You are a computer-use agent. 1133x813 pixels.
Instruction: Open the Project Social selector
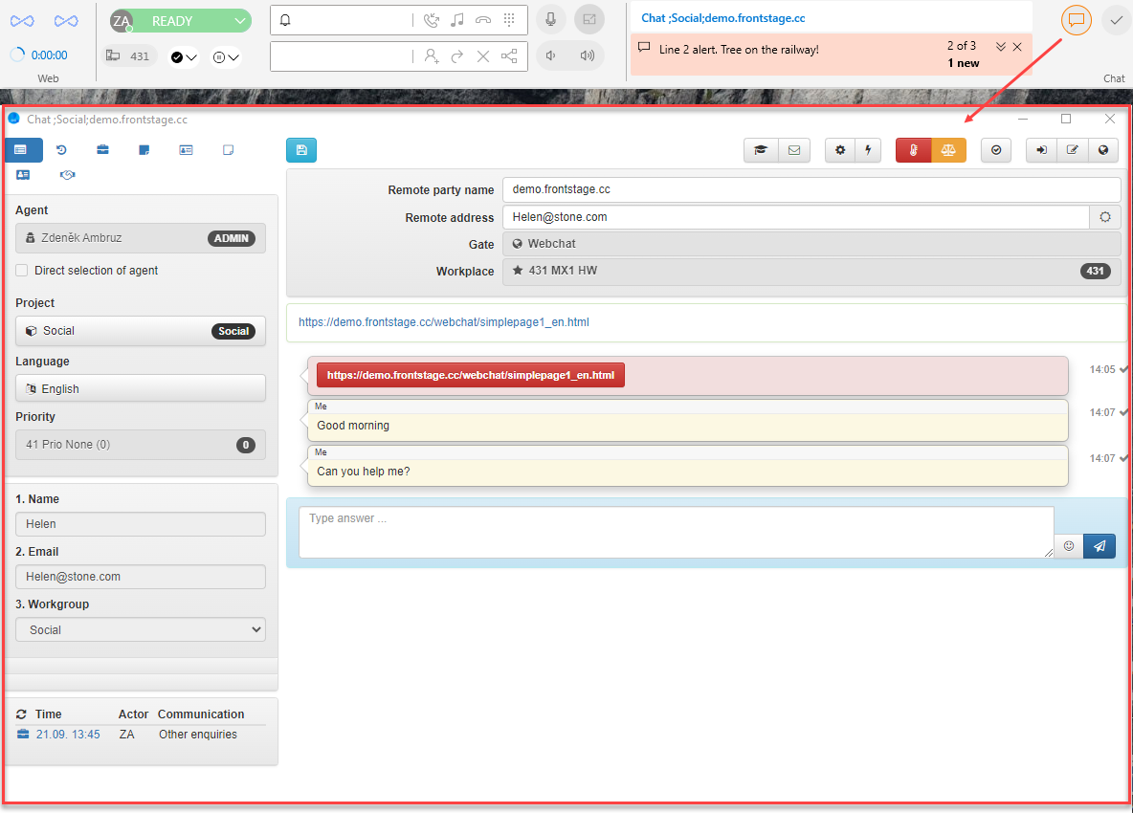click(x=140, y=331)
